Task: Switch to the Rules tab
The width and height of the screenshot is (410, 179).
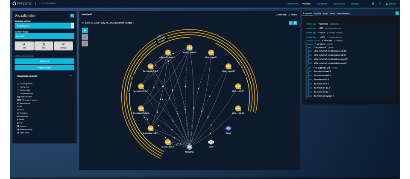Action: tap(325, 13)
